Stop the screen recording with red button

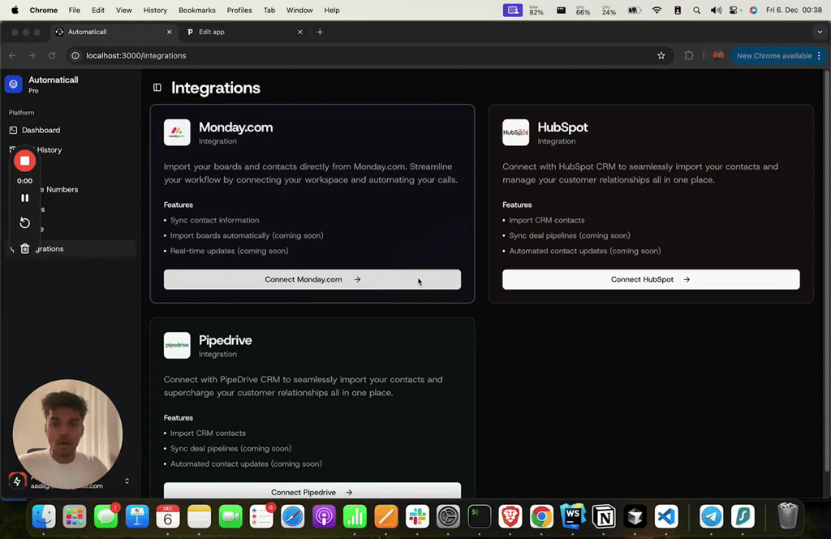24,161
